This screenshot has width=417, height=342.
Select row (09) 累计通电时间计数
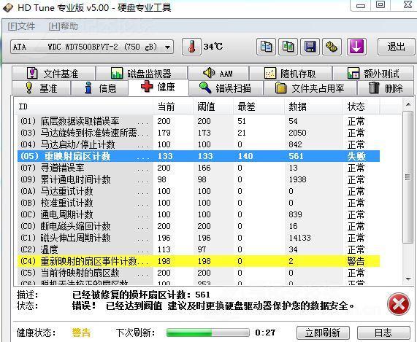pyautogui.click(x=199, y=179)
